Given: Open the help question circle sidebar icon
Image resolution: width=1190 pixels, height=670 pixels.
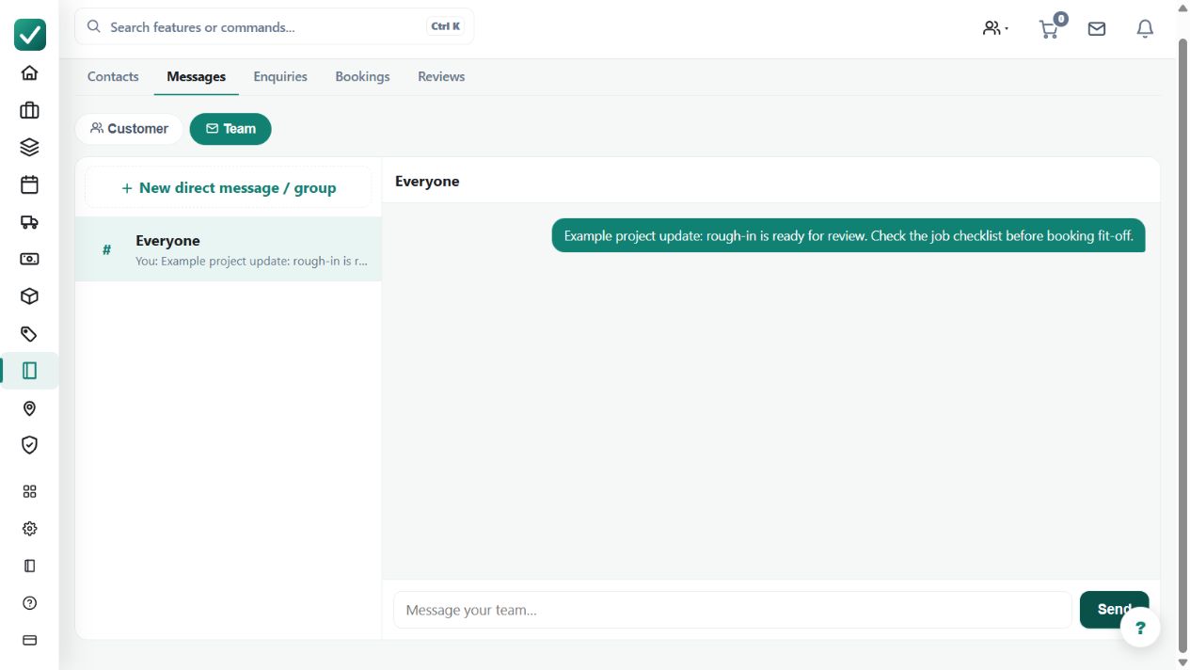Looking at the screenshot, I should 29,603.
